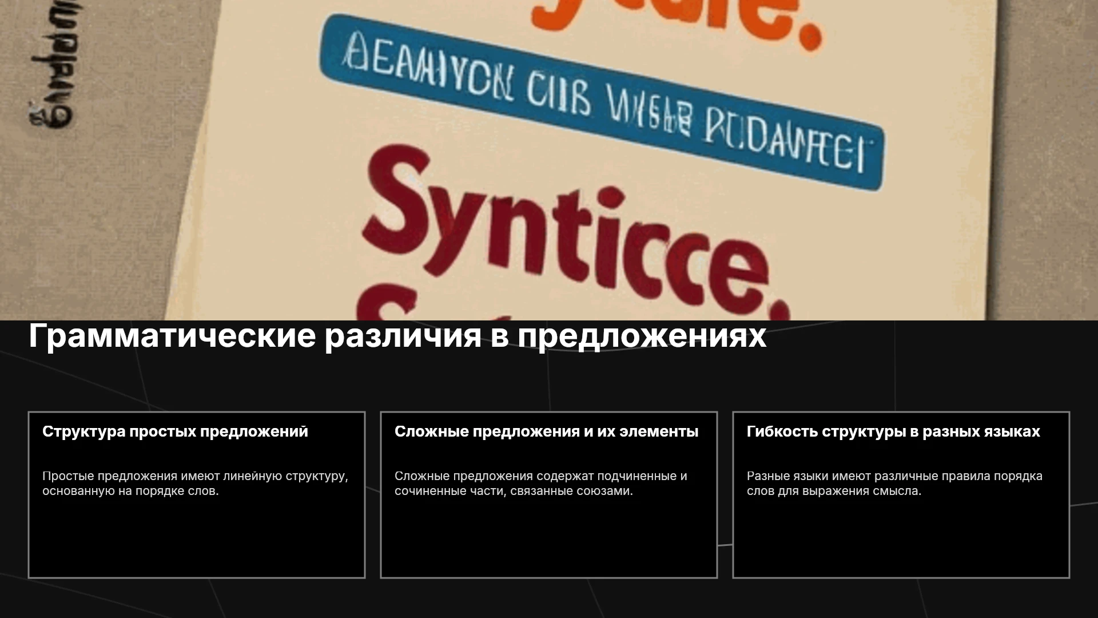The width and height of the screenshot is (1098, 618).
Task: Click description mentioning подчиненные и сочиненные части
Action: pos(541,484)
